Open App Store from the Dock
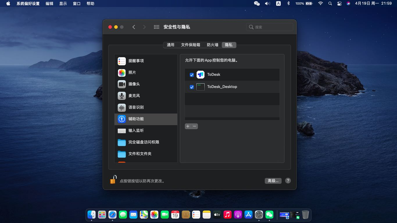This screenshot has height=223, width=397. pyautogui.click(x=248, y=215)
